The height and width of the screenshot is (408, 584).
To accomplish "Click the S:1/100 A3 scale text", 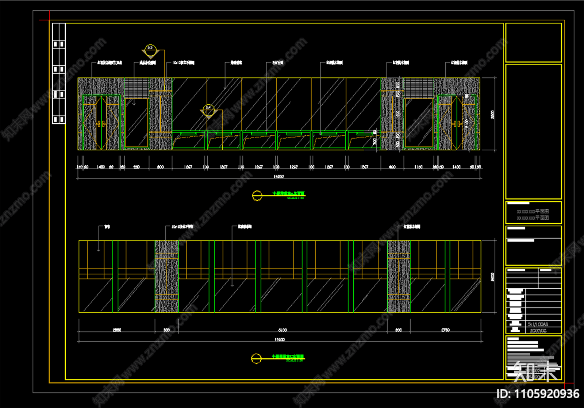I will tap(538, 324).
